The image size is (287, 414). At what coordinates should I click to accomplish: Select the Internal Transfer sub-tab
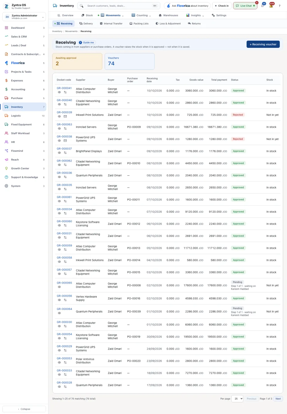[x=111, y=24]
